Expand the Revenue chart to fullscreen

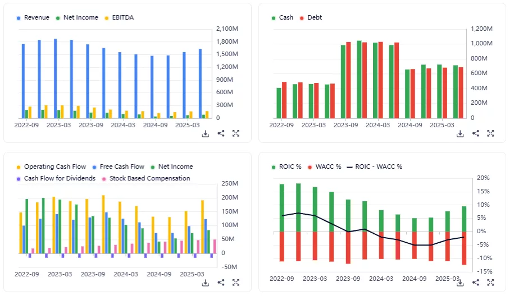(236, 133)
